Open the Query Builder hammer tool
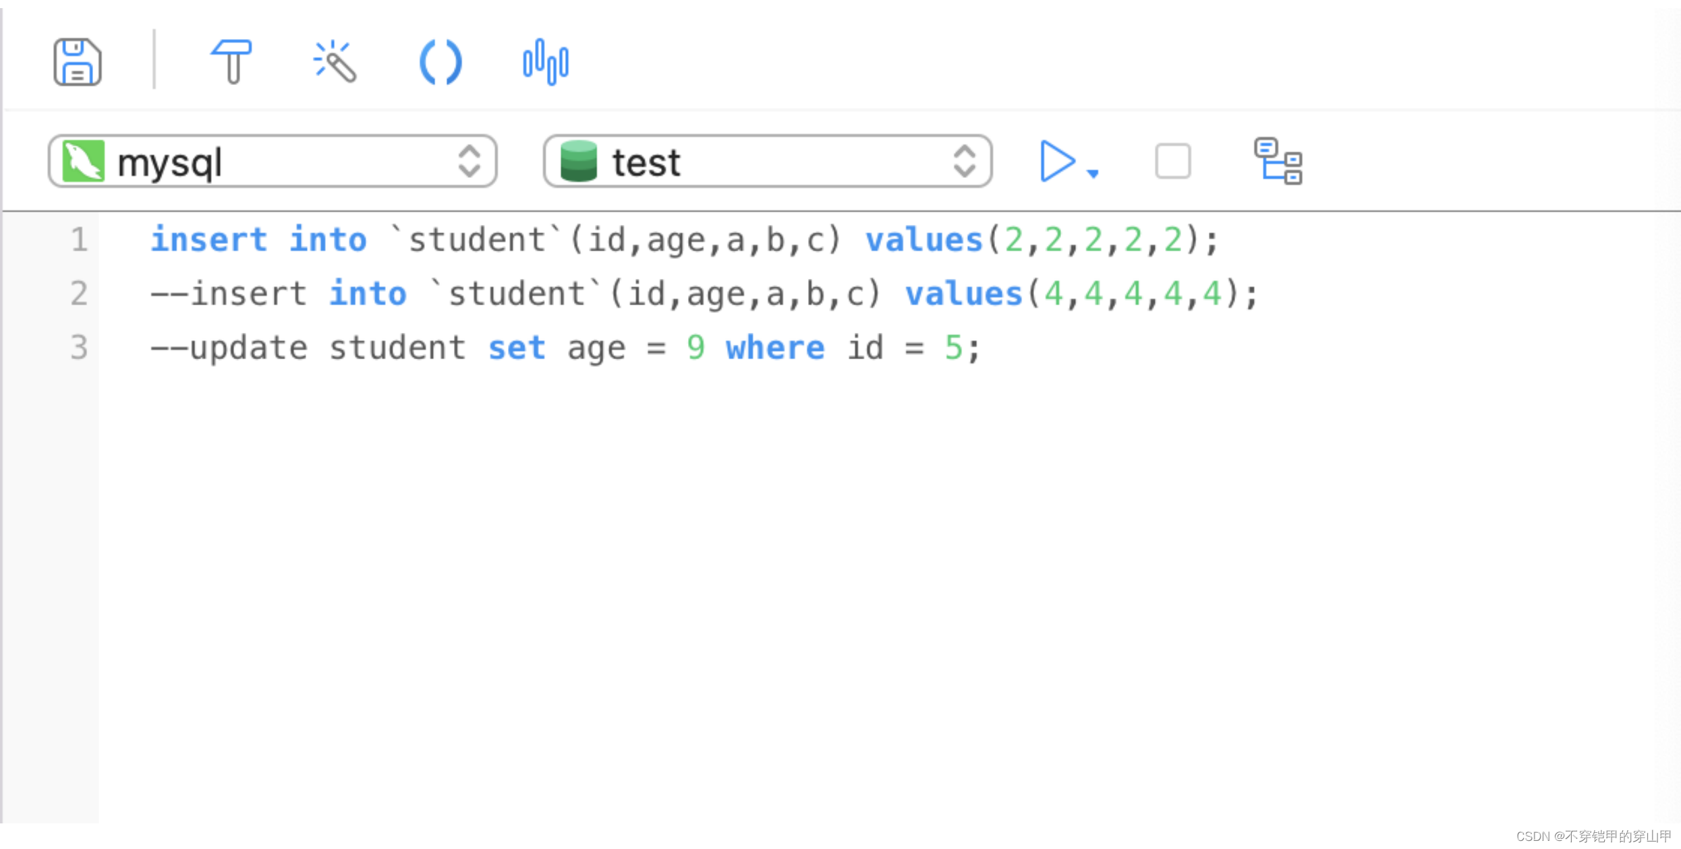 tap(231, 61)
